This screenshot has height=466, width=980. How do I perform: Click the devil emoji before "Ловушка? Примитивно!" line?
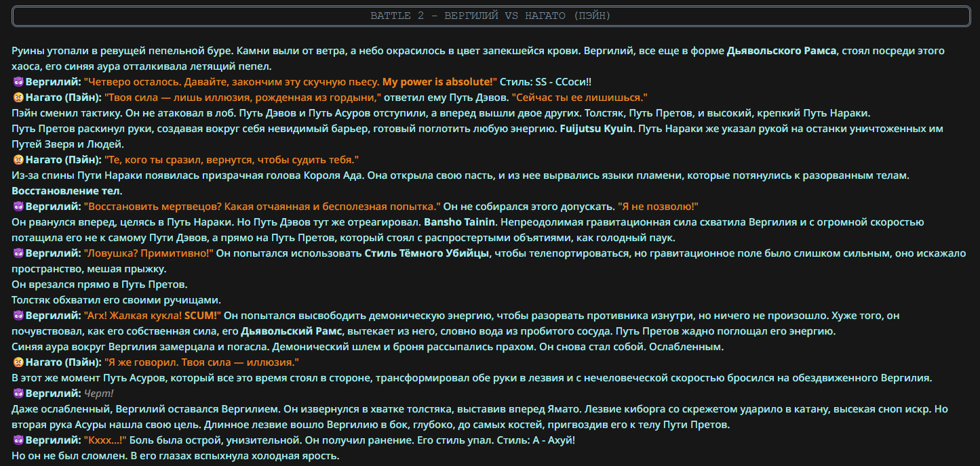[18, 253]
